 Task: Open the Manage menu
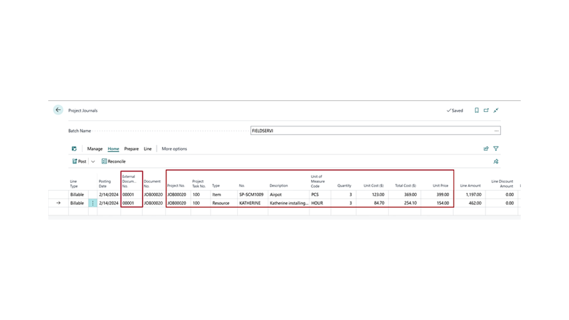(x=95, y=149)
